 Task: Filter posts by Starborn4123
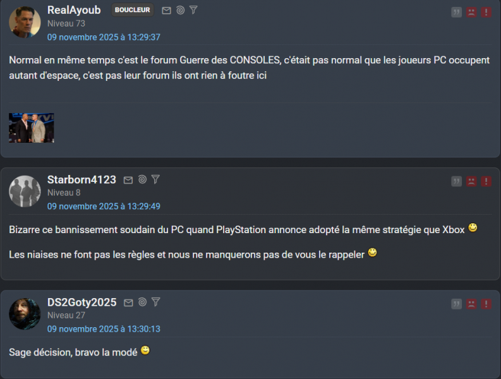pyautogui.click(x=155, y=179)
